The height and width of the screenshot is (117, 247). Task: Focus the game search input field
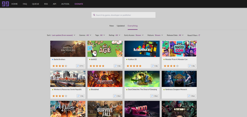click(x=123, y=15)
